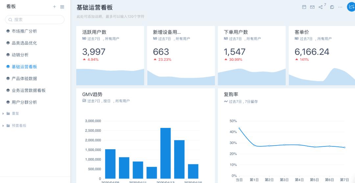
Task: Click the number icon under 客单价
Action: coord(296,39)
